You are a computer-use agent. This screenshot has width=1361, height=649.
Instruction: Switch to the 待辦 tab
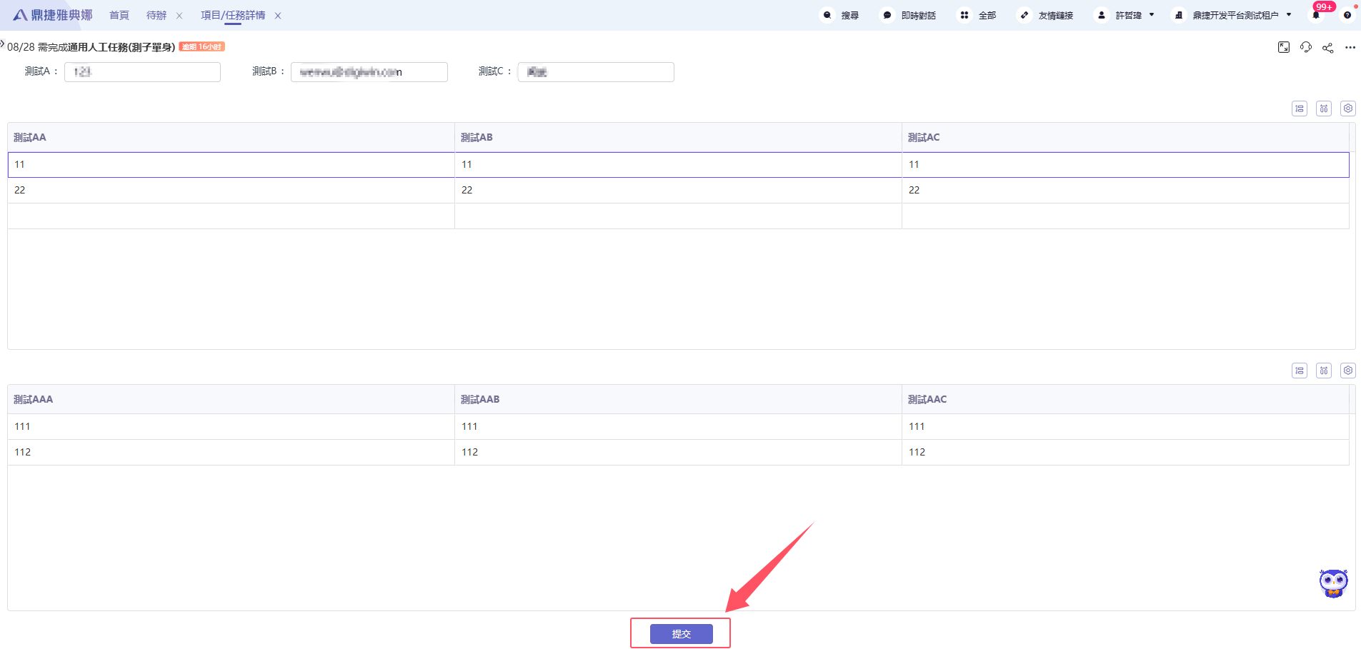click(156, 15)
